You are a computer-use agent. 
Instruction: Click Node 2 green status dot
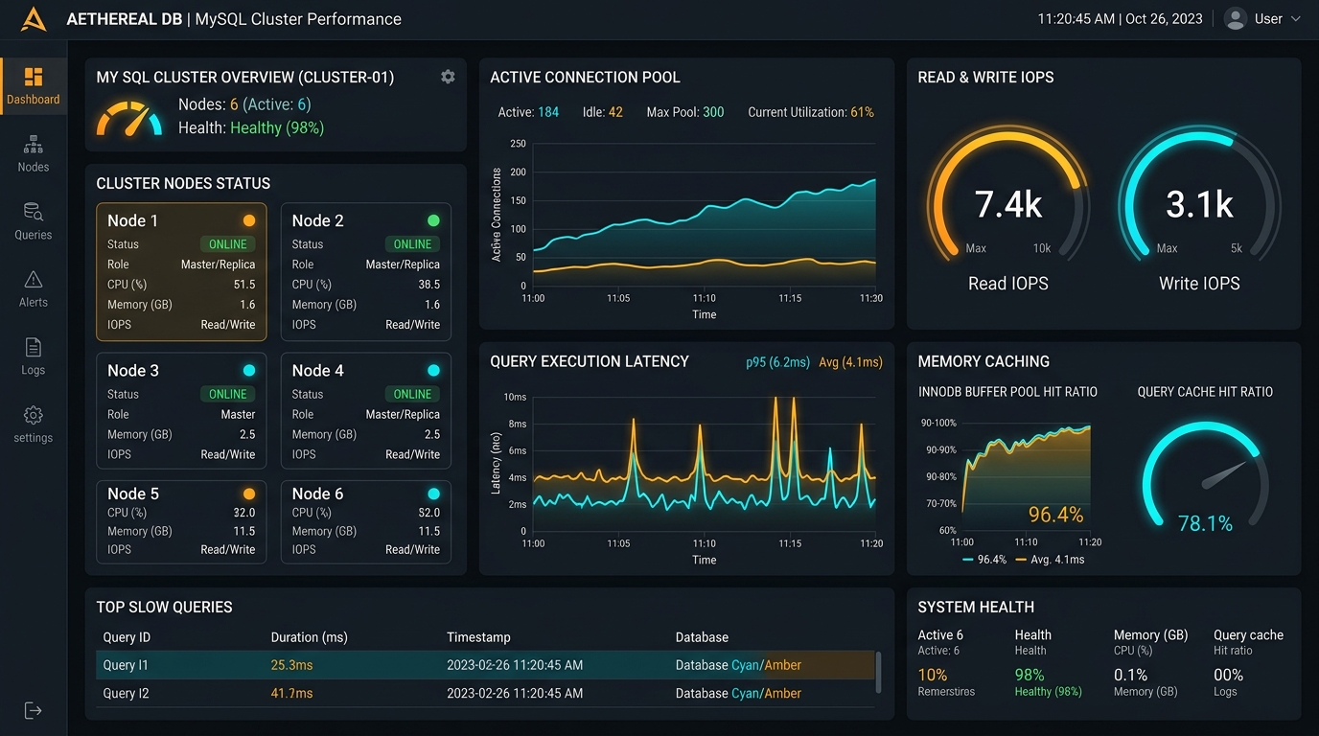coord(433,220)
